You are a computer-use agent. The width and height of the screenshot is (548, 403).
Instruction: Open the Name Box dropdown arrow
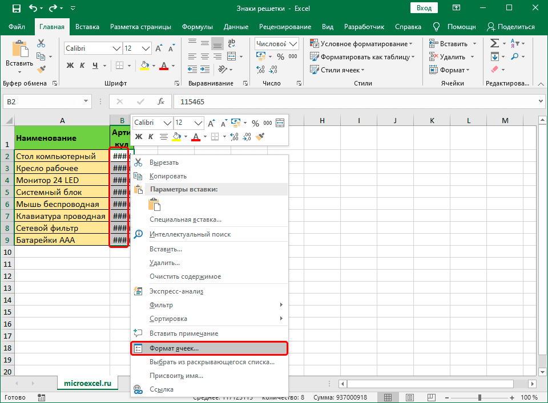coord(86,101)
